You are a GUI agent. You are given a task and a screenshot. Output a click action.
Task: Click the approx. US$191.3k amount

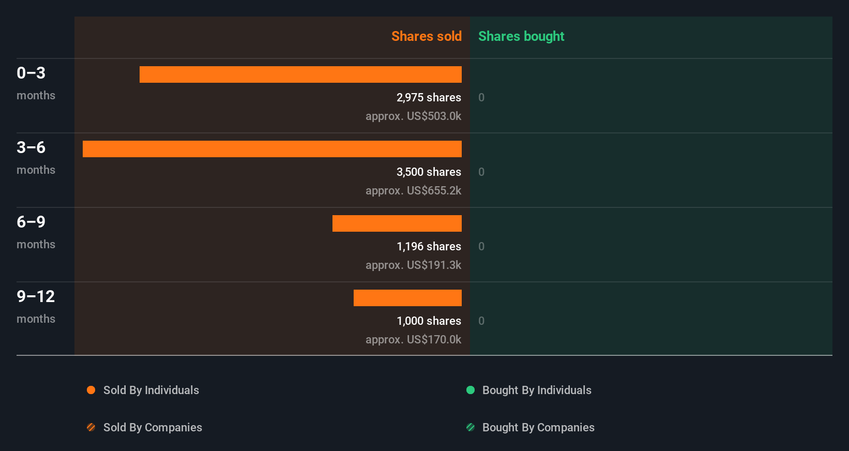(413, 265)
